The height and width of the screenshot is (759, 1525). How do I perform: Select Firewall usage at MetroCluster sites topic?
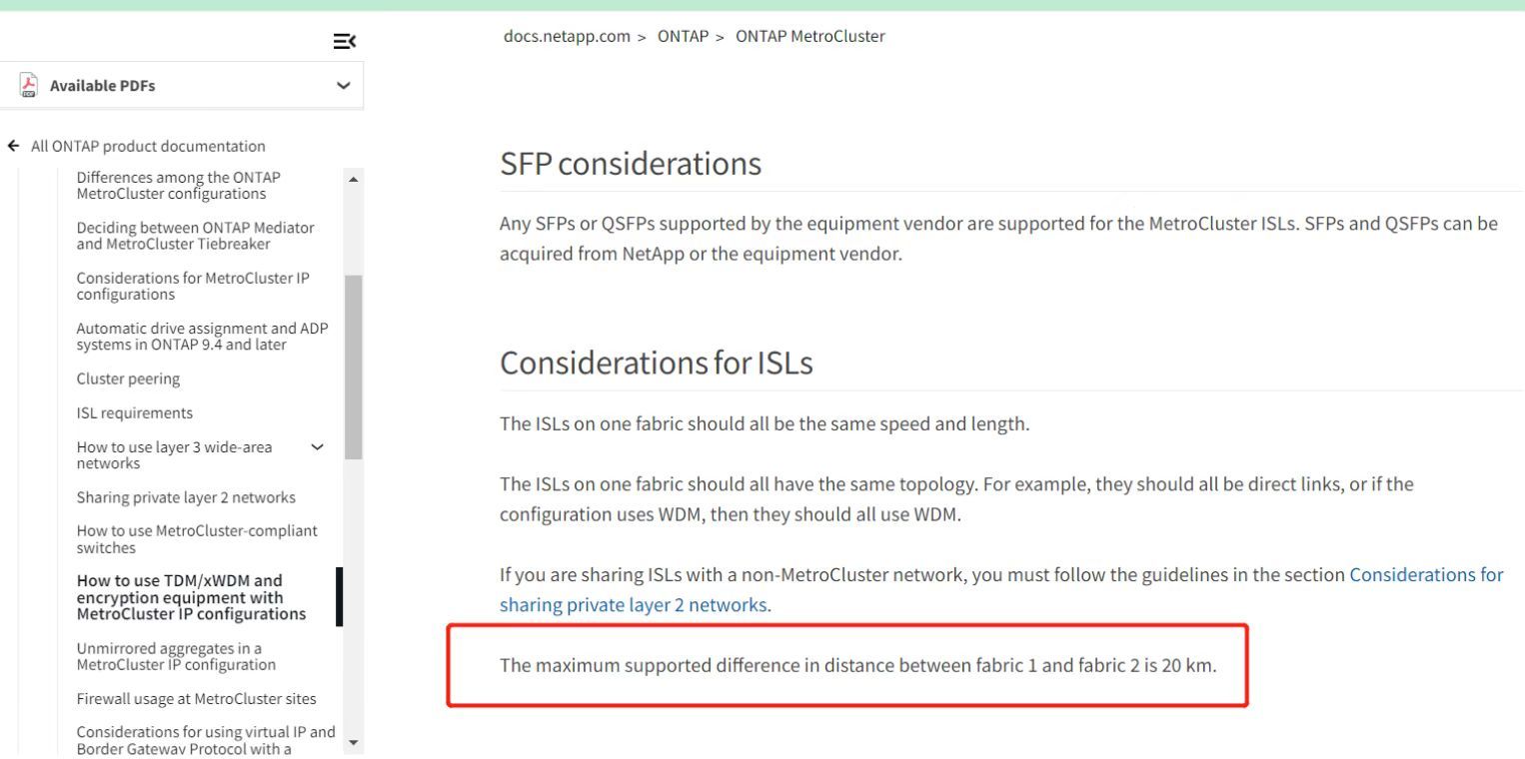tap(197, 698)
